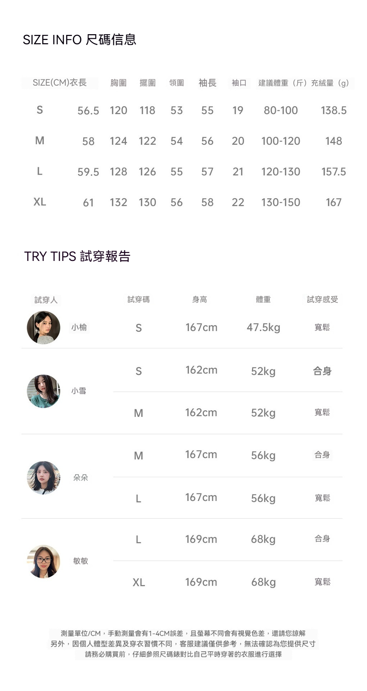Select the 胸圍 column header

pyautogui.click(x=118, y=83)
